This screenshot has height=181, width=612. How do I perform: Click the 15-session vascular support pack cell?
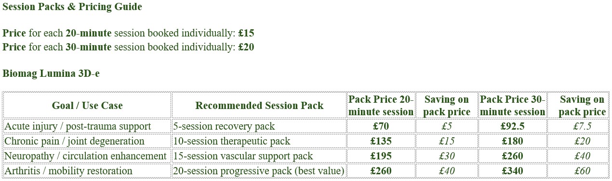tap(259, 157)
